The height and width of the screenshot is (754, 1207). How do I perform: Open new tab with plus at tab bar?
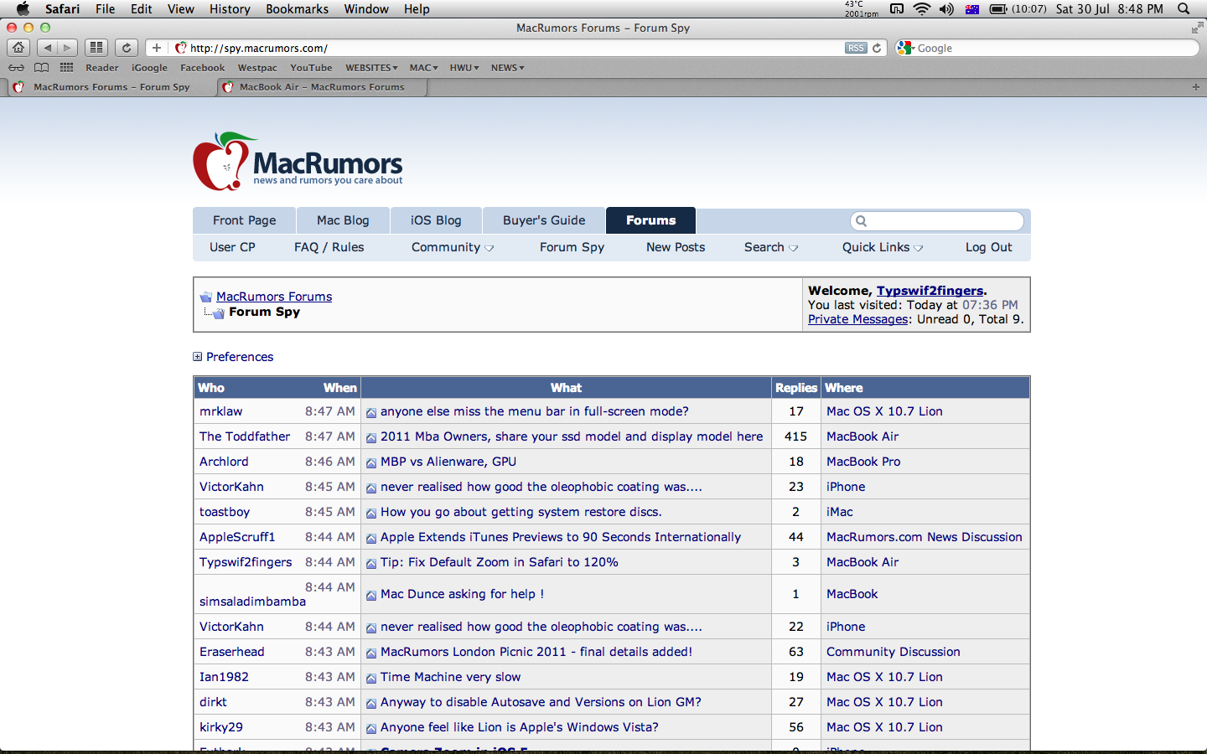1196,87
